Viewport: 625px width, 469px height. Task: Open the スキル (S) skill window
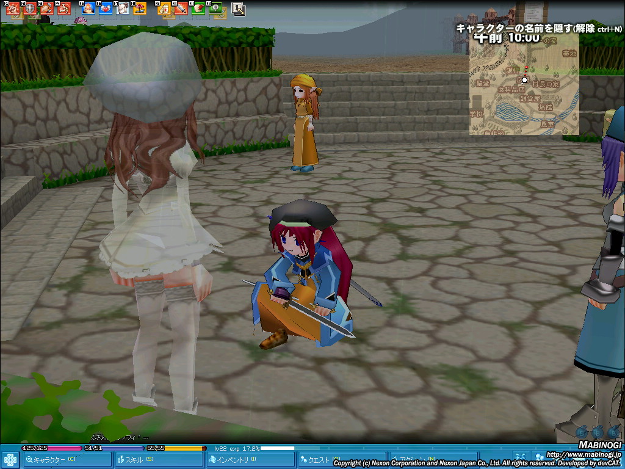pyautogui.click(x=159, y=460)
